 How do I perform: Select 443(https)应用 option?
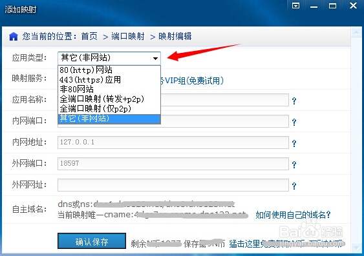(109, 79)
